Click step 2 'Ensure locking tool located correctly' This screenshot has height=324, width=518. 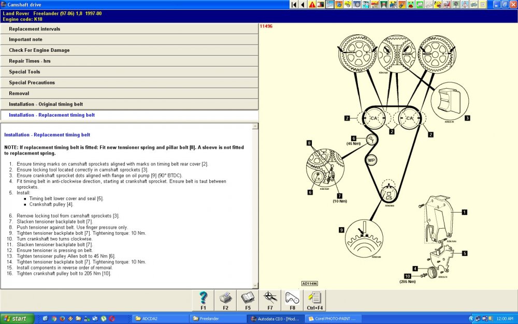click(x=82, y=170)
